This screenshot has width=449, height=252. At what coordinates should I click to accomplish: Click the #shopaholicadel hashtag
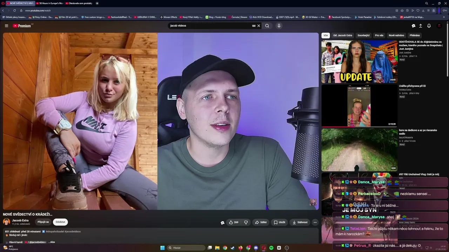[55, 232]
